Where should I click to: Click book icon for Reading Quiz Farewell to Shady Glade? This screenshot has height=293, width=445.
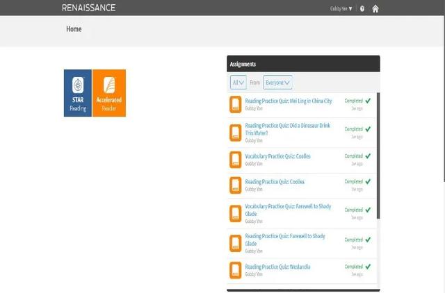tap(236, 243)
